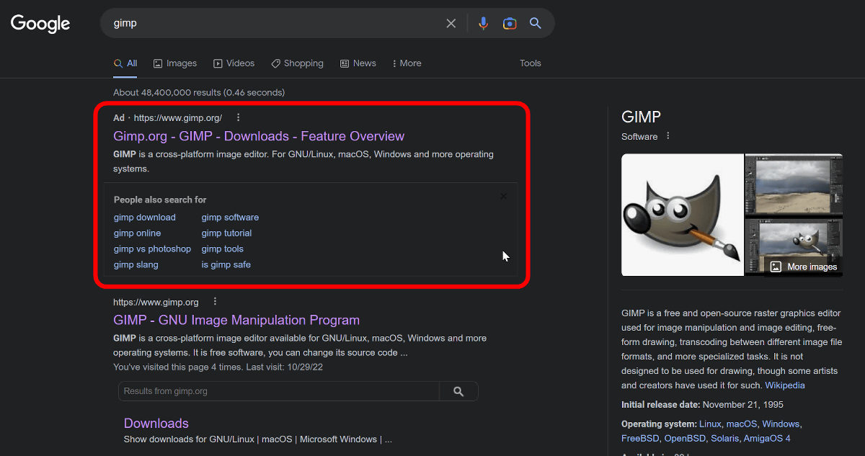Click the magnifying glass search button
865x456 pixels.
(536, 23)
